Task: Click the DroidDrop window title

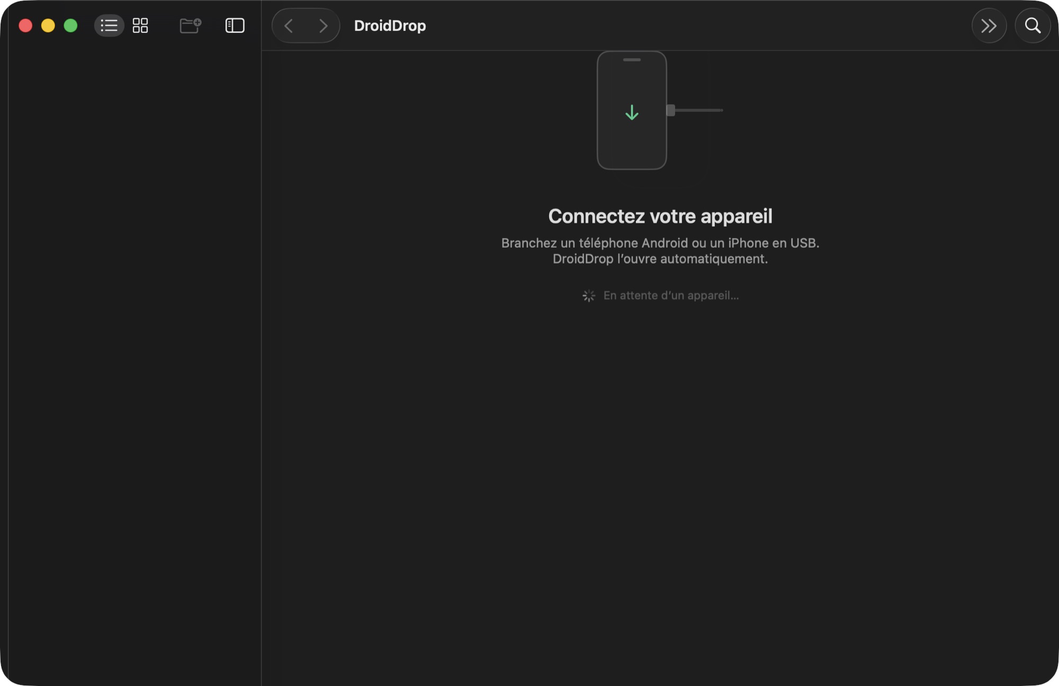Action: [x=390, y=25]
